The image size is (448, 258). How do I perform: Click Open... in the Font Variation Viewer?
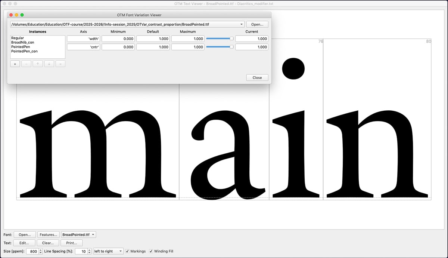pos(257,24)
